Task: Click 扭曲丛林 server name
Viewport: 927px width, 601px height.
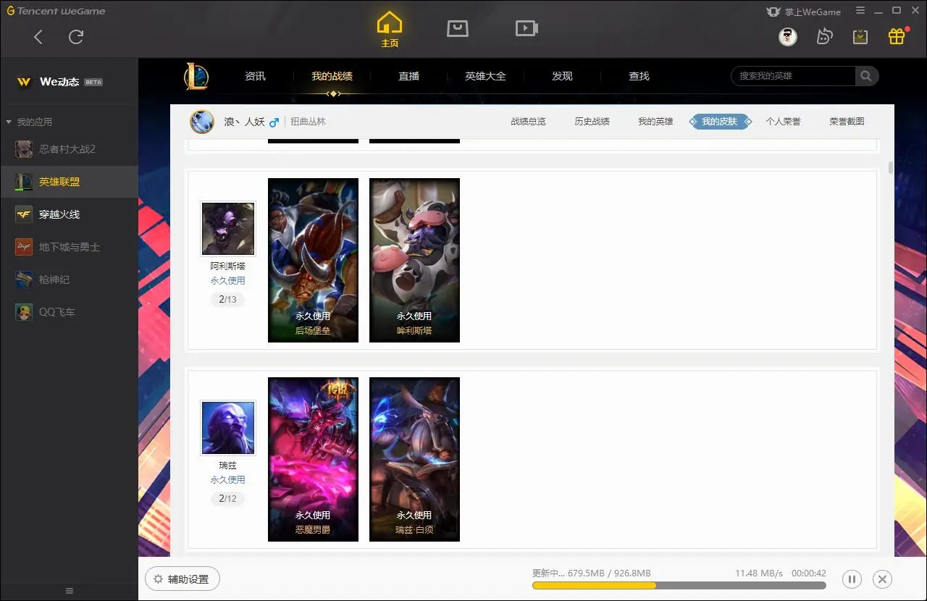Action: pos(309,122)
